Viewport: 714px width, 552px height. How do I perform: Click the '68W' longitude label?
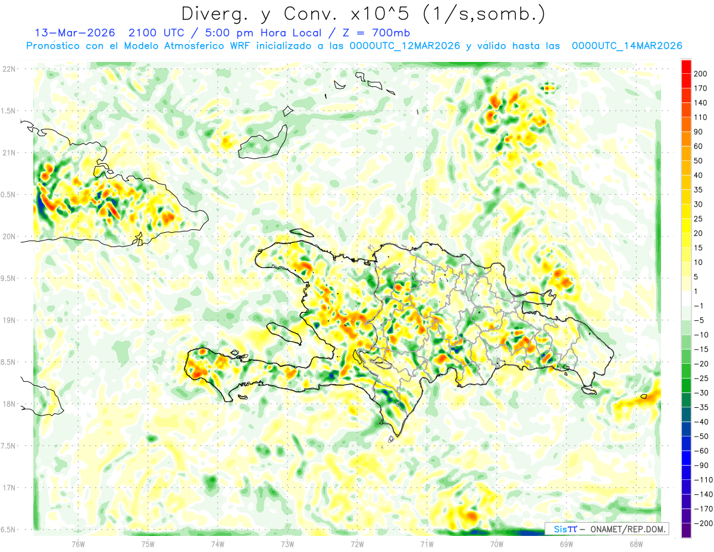(x=636, y=544)
